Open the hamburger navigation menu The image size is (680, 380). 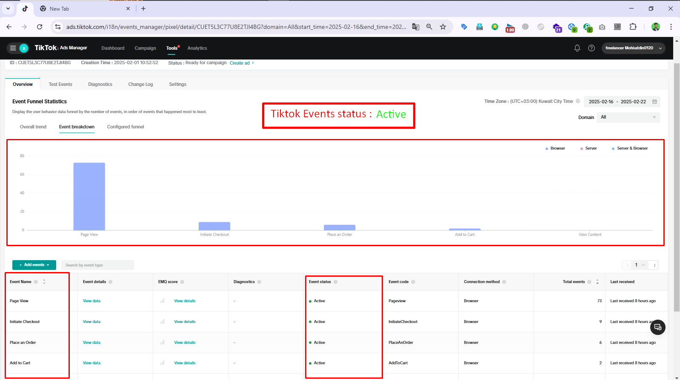pyautogui.click(x=13, y=48)
